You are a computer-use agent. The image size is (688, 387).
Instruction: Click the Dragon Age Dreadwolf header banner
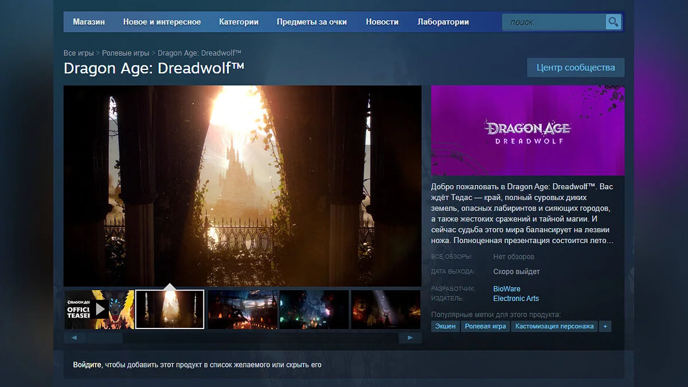coord(527,130)
